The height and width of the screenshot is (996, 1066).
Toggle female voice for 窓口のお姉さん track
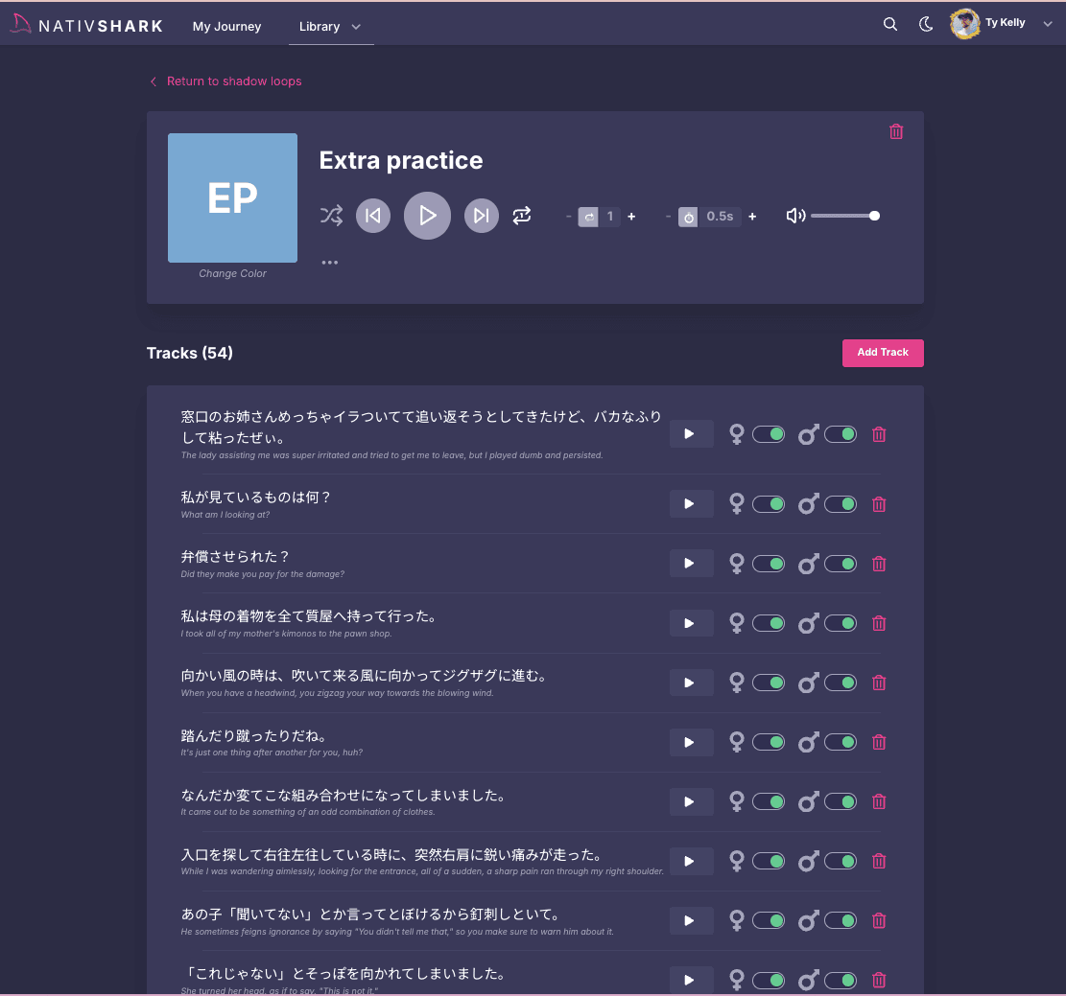(x=769, y=434)
